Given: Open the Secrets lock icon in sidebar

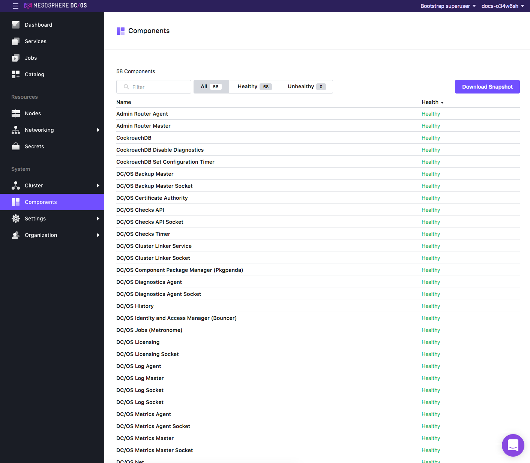Looking at the screenshot, I should pos(16,146).
